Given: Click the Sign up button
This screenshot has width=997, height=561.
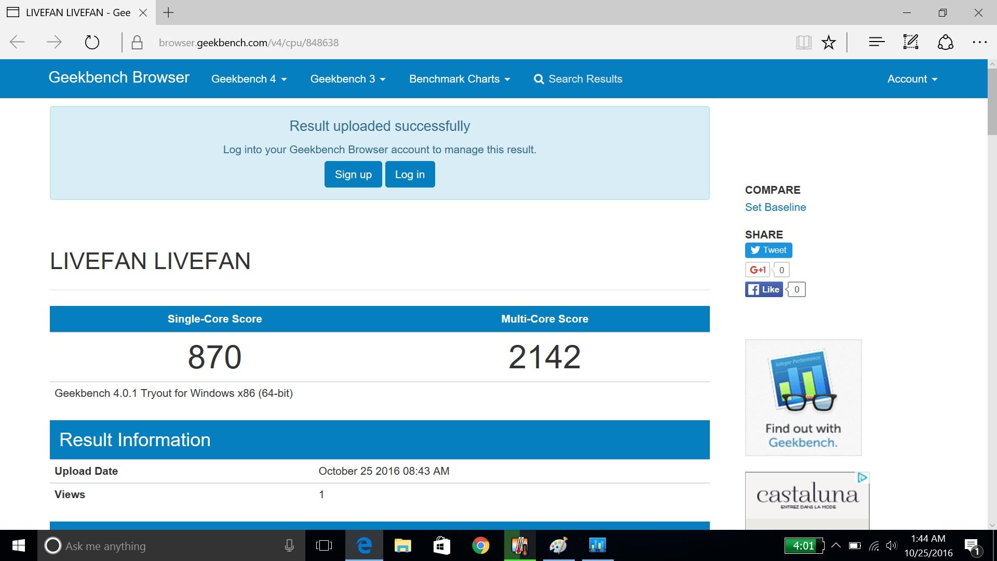Looking at the screenshot, I should (x=353, y=174).
